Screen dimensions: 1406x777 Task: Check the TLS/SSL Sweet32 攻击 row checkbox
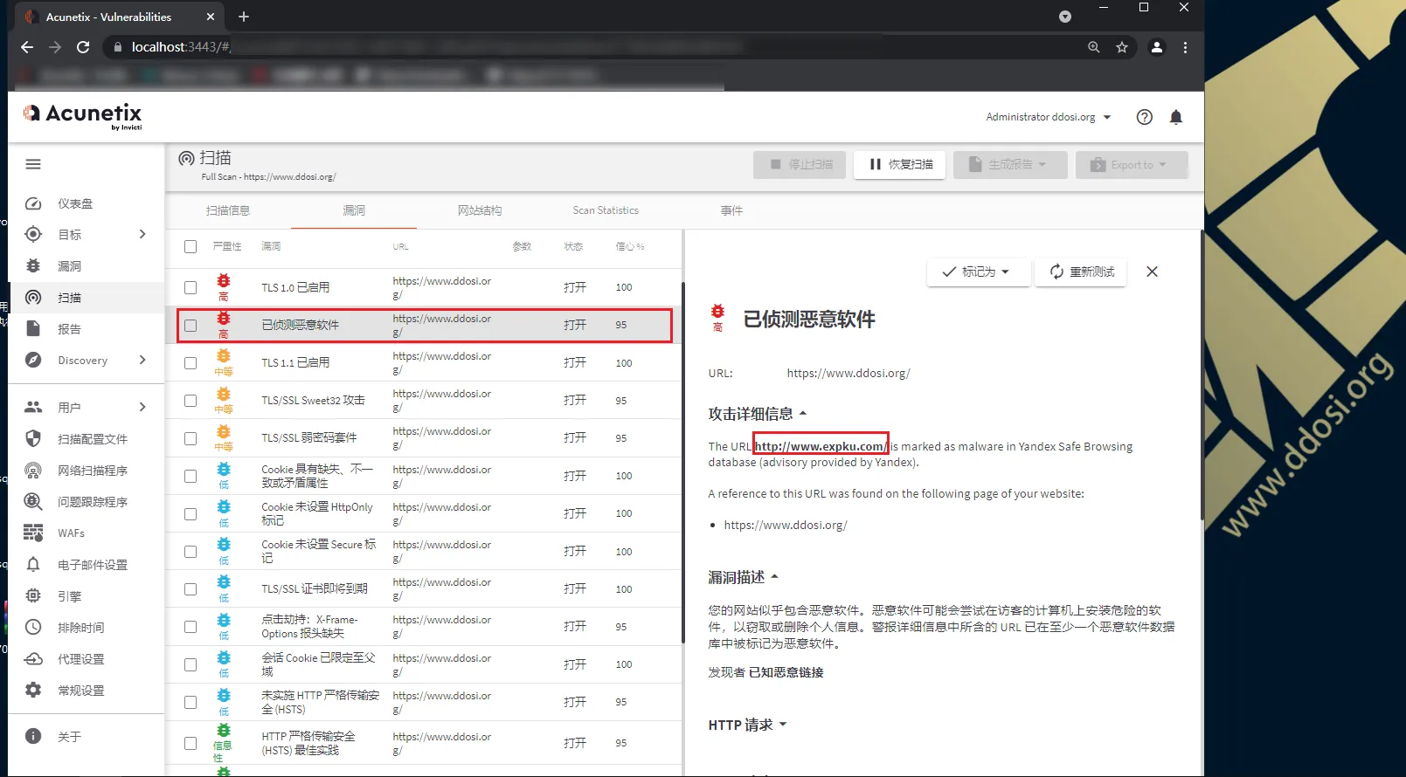tap(190, 401)
